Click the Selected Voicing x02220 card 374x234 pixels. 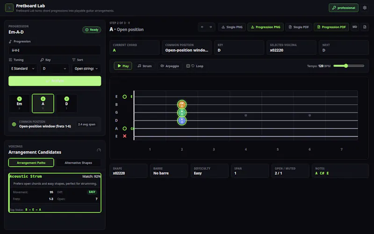291,48
